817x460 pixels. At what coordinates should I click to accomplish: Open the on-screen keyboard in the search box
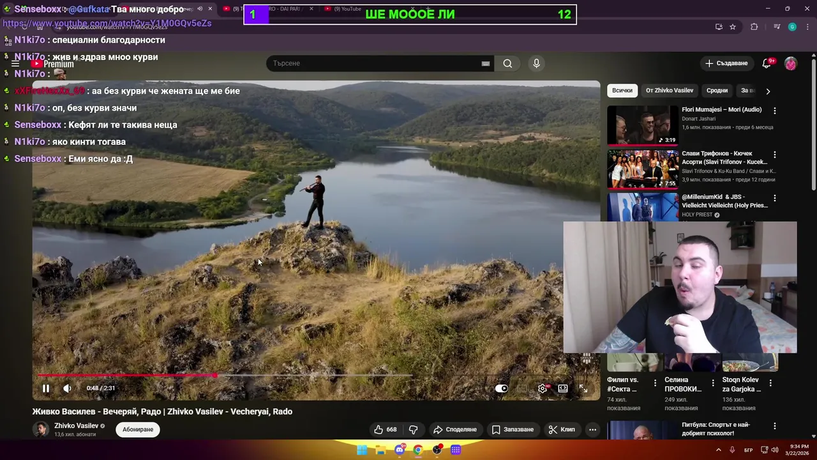[486, 63]
